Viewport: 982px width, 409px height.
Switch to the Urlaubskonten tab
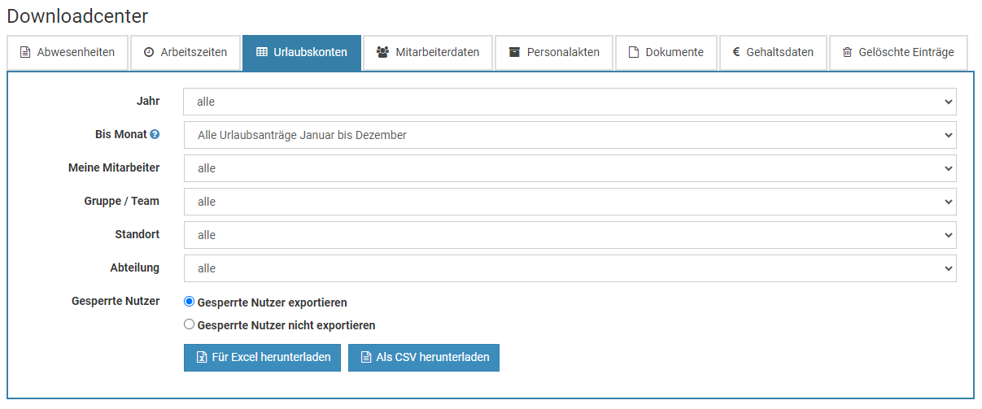tap(302, 53)
